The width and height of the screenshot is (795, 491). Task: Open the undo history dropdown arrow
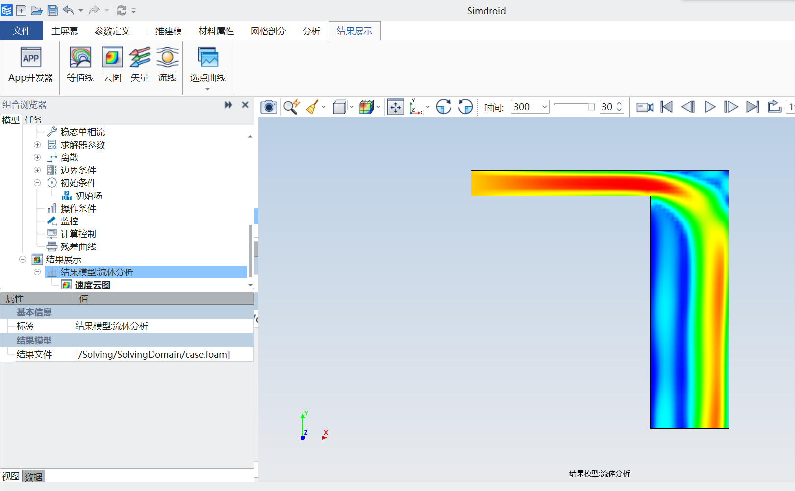point(81,10)
